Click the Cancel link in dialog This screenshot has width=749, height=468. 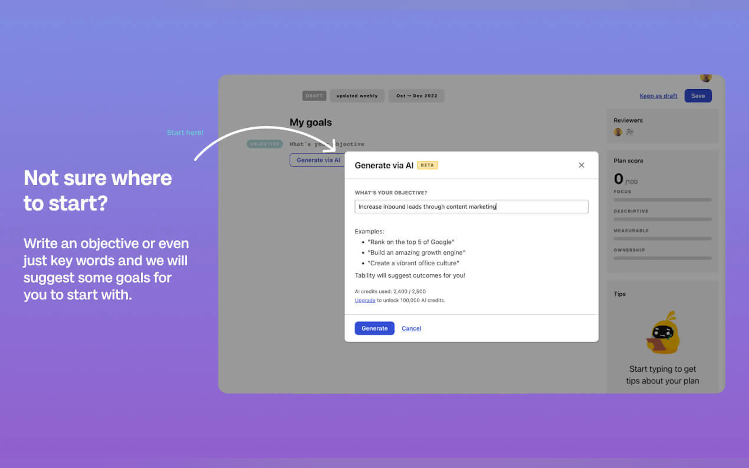pyautogui.click(x=411, y=328)
